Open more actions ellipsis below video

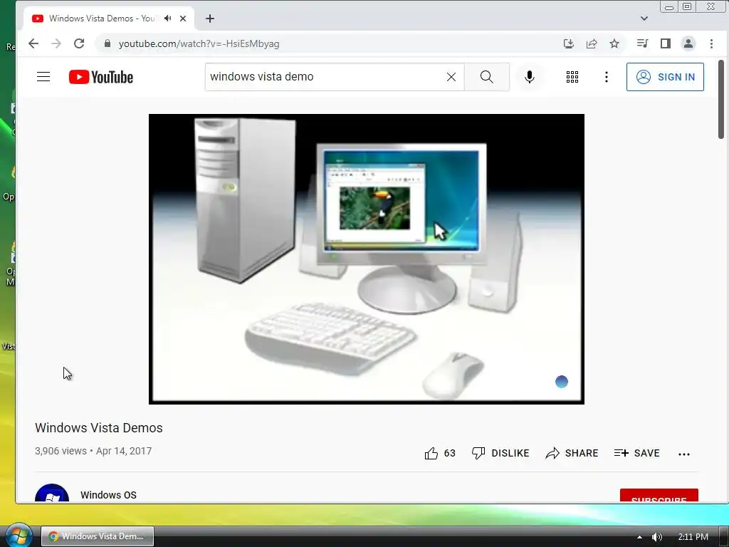pos(684,454)
